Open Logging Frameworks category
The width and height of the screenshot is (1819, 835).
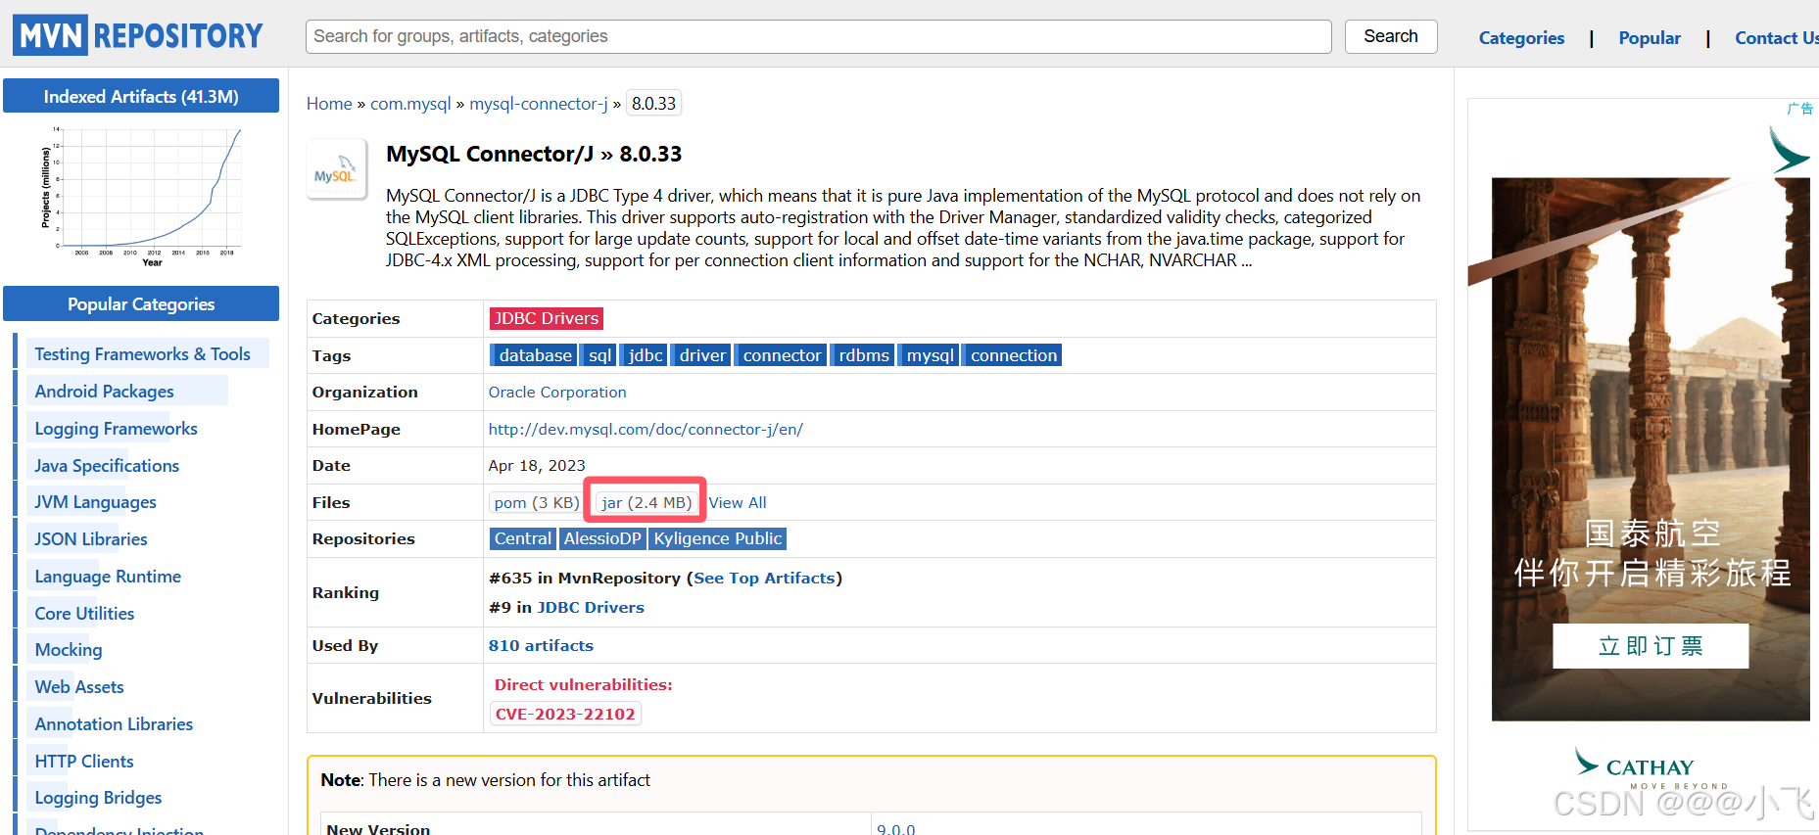click(117, 428)
